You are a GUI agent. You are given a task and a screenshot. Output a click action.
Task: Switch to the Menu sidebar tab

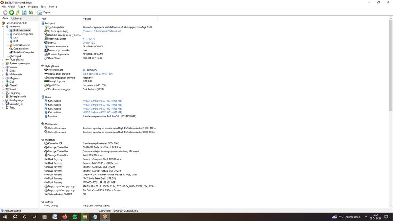[x=5, y=18]
